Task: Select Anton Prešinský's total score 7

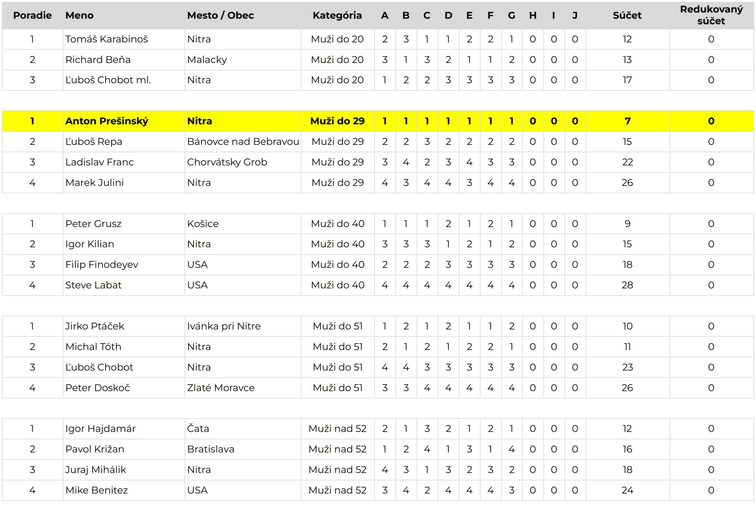Action: 627,121
